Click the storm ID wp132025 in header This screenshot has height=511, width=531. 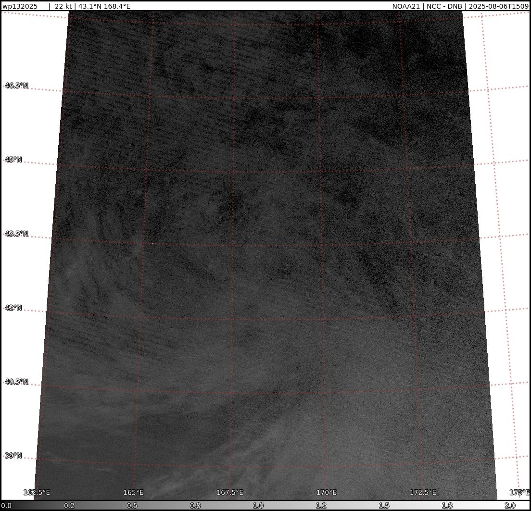tap(20, 6)
